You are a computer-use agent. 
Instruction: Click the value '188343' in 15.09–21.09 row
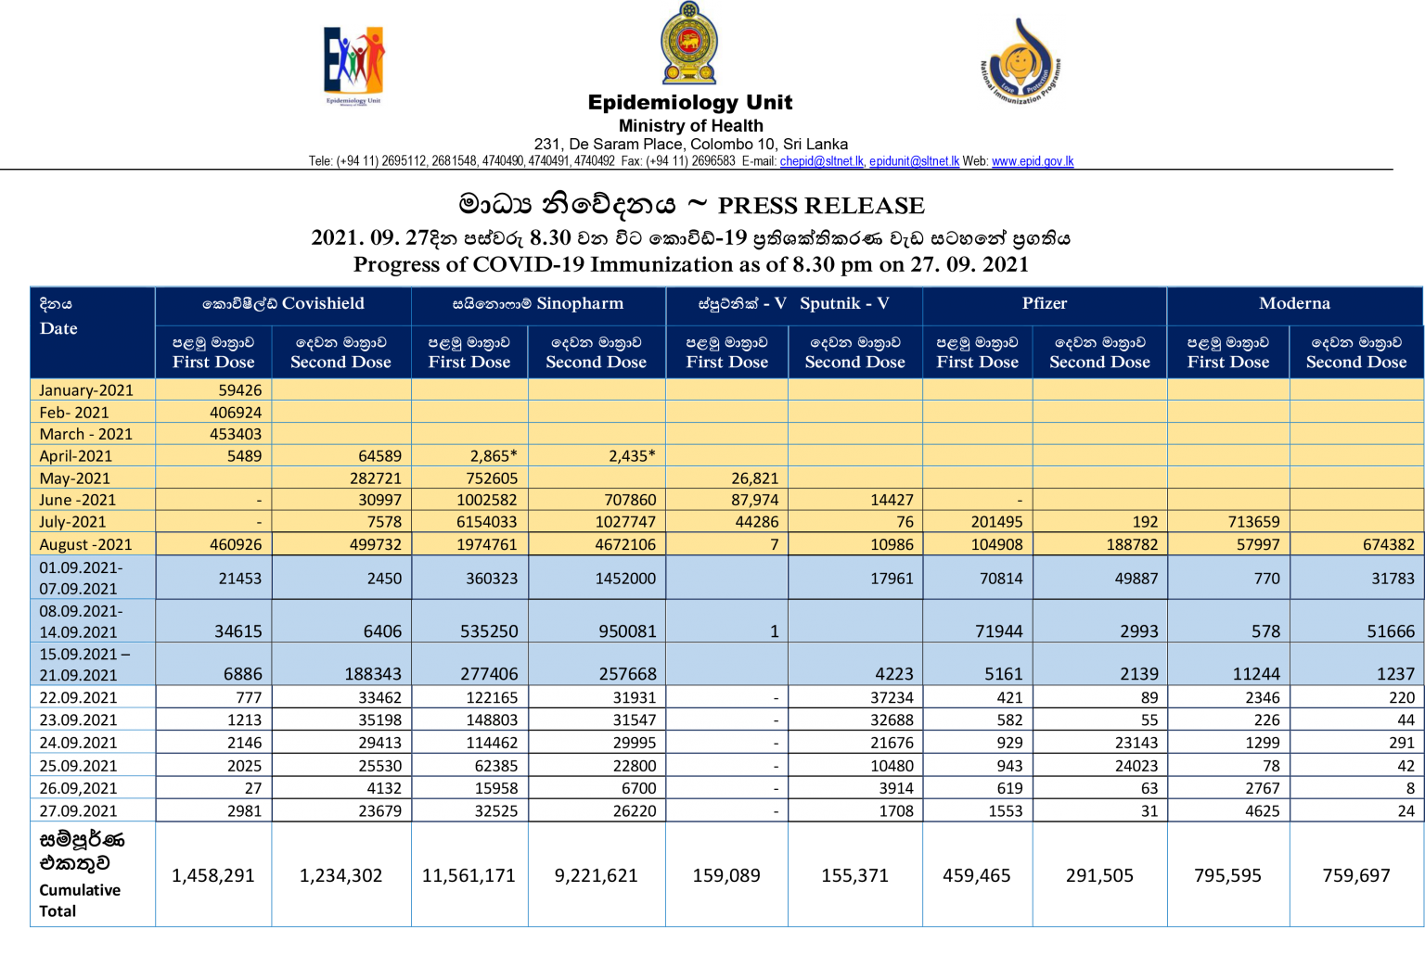click(373, 674)
